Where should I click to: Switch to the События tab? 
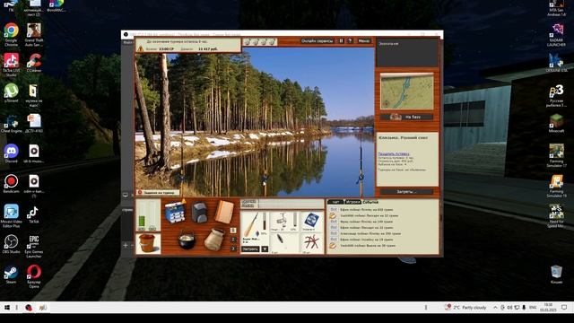click(370, 202)
